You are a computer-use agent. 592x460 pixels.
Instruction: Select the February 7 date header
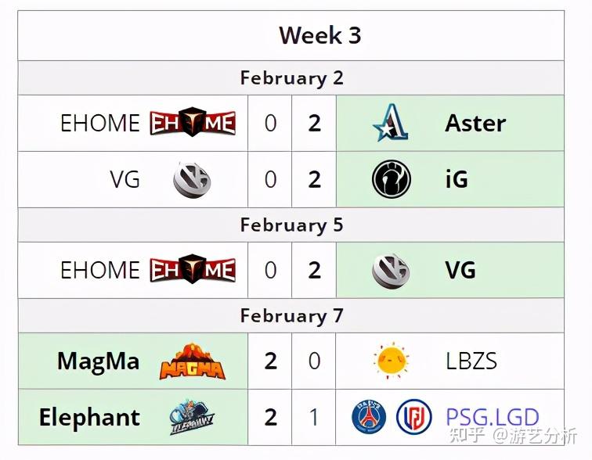(291, 315)
